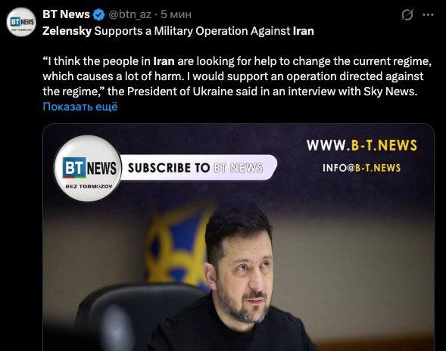Click WWW.B-T.NEWS address in image
Screen dimensions: 446x351
point(362,145)
